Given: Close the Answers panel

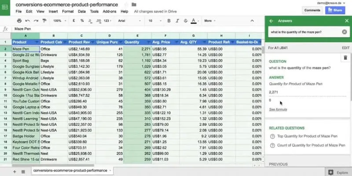Looking at the screenshot, I should [x=347, y=21].
